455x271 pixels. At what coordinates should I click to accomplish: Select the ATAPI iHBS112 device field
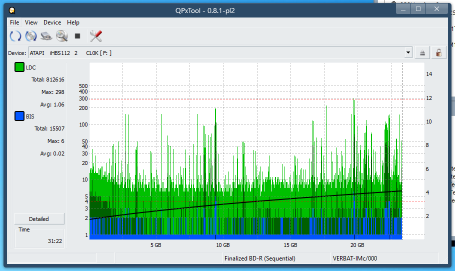pyautogui.click(x=215, y=53)
